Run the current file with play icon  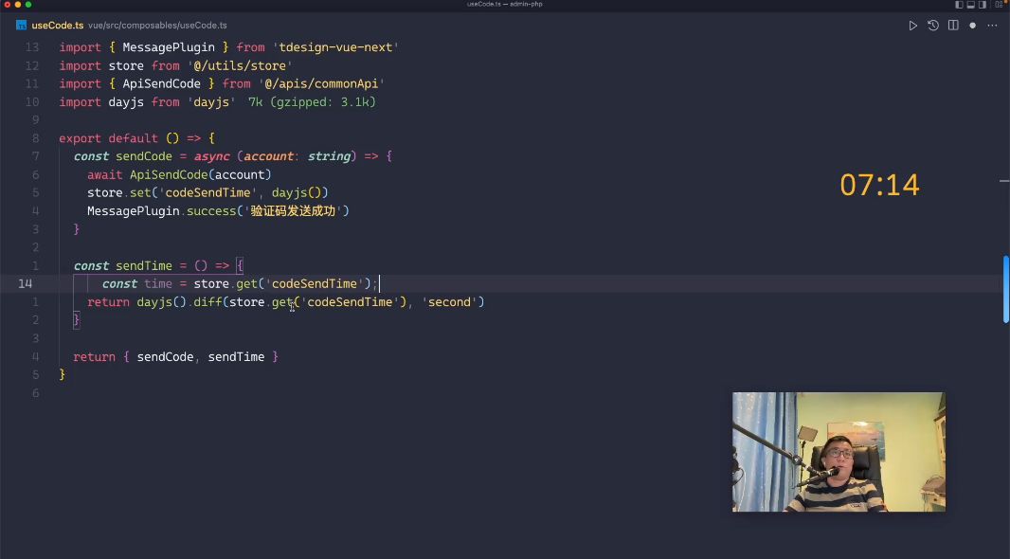click(912, 26)
